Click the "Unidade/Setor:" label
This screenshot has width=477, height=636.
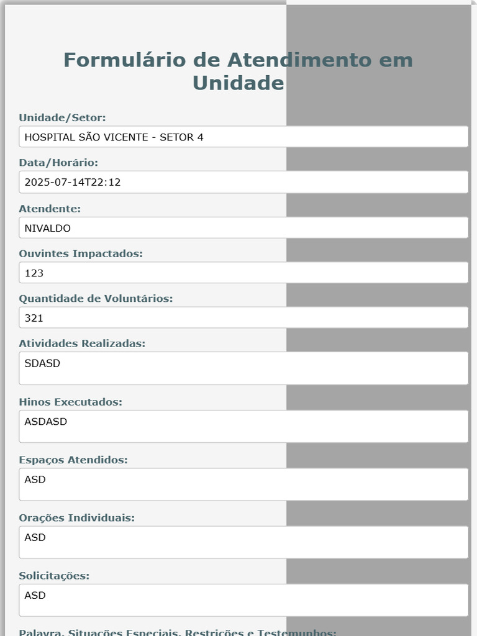pyautogui.click(x=62, y=118)
